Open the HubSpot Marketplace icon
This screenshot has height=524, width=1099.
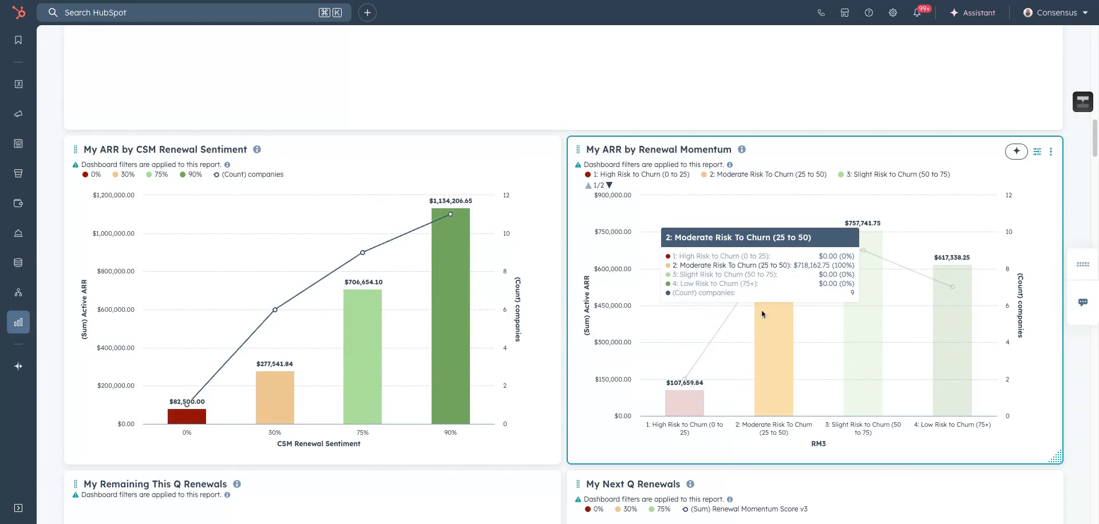click(845, 13)
